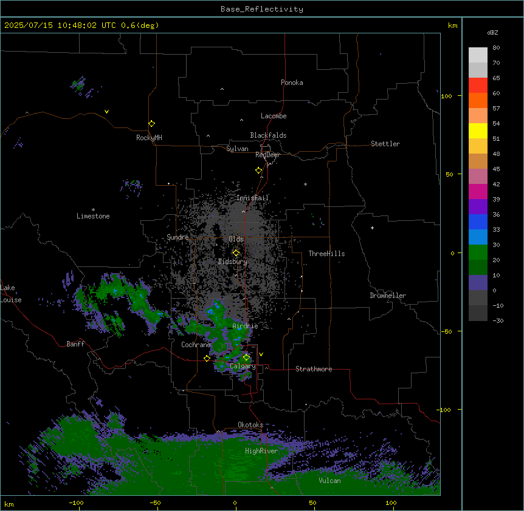Click the yellow 54 dBZ legend swatch
The height and width of the screenshot is (511, 524).
pos(478,130)
